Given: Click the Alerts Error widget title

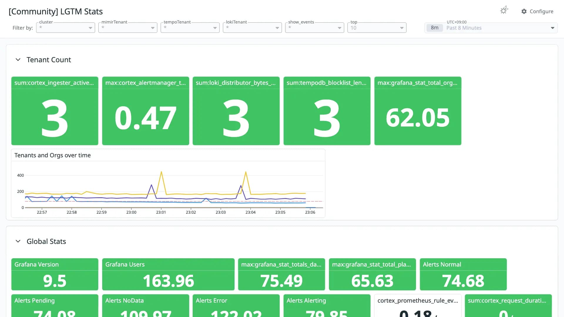Looking at the screenshot, I should click(x=211, y=301).
